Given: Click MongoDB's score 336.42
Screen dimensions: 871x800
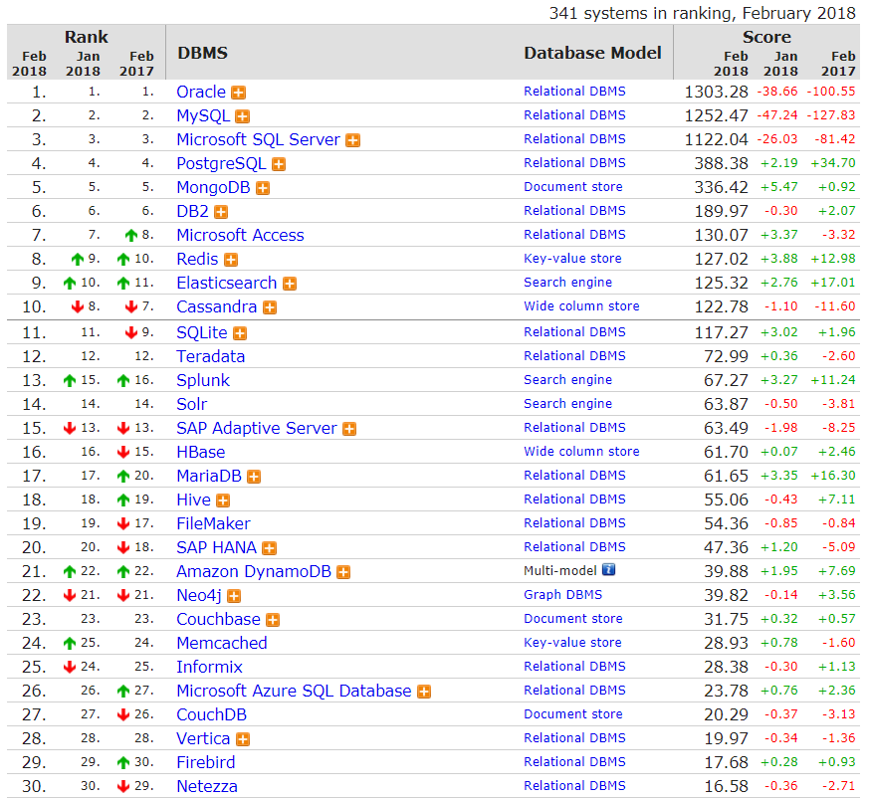Looking at the screenshot, I should 721,187.
